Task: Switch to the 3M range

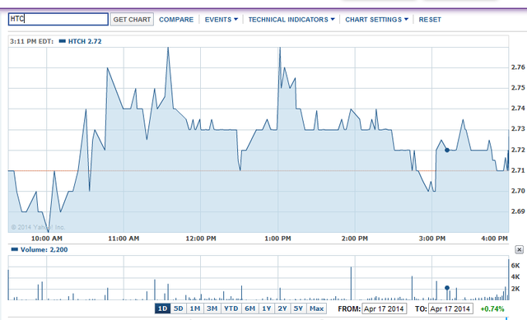Action: pyautogui.click(x=212, y=308)
